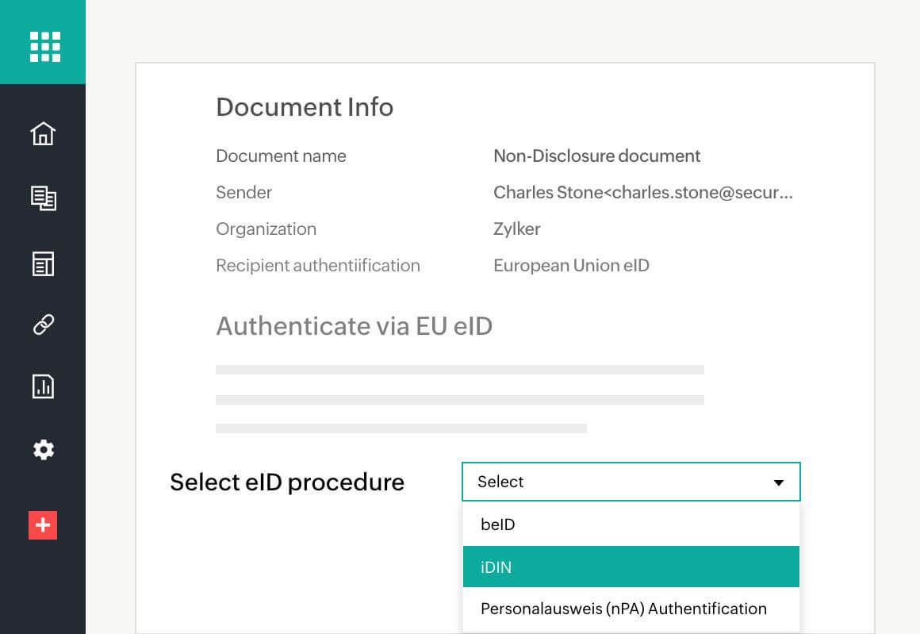Screen dimensions: 920x634
Task: Click the 'Non-Disclosure document' name
Action: click(x=596, y=156)
